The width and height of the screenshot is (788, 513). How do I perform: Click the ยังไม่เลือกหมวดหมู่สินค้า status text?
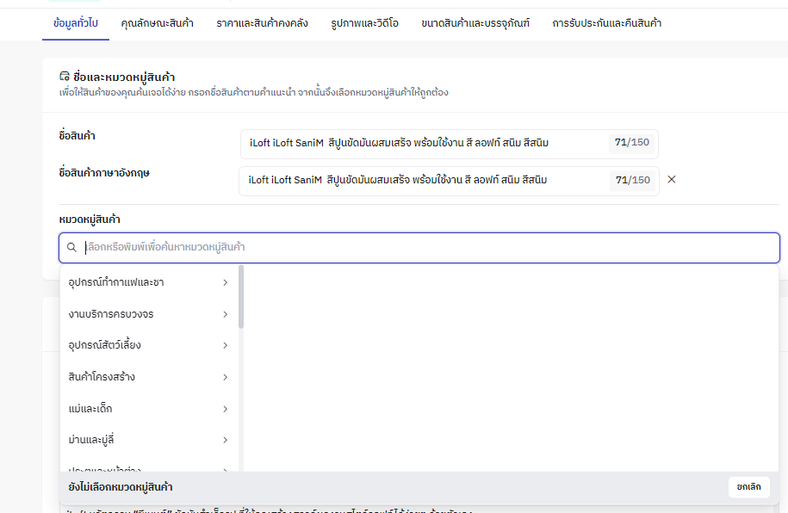click(121, 487)
